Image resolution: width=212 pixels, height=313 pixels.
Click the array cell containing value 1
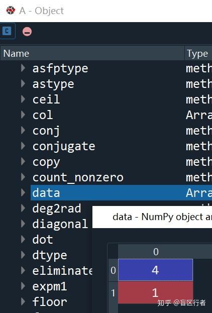click(x=155, y=292)
